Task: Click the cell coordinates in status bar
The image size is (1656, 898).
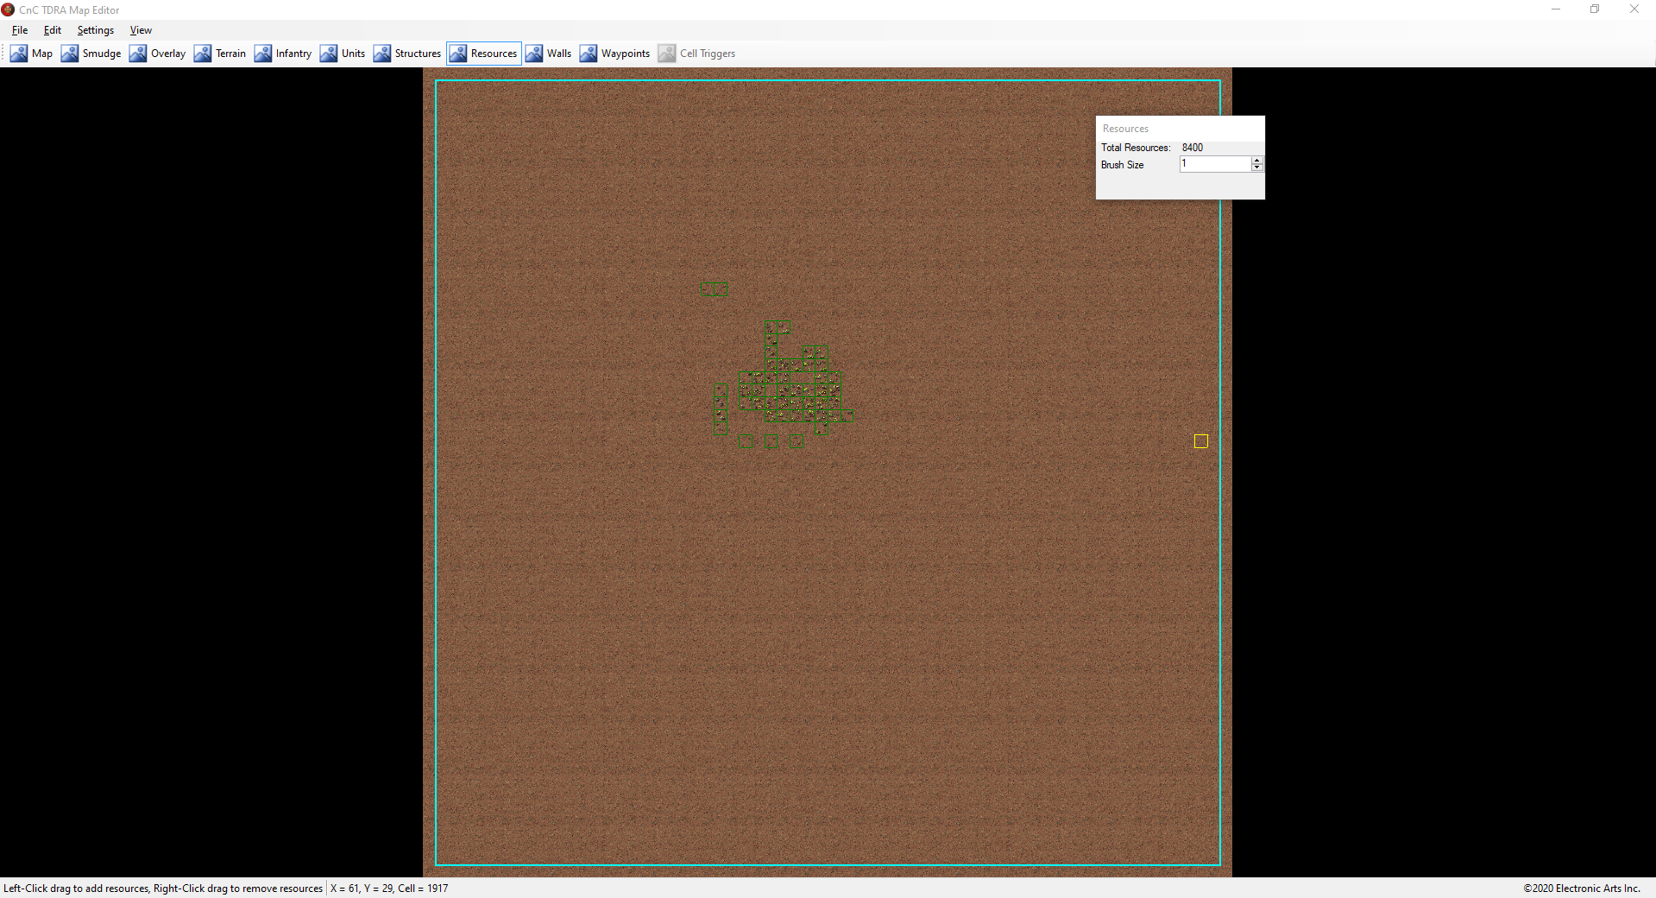Action: coord(389,889)
